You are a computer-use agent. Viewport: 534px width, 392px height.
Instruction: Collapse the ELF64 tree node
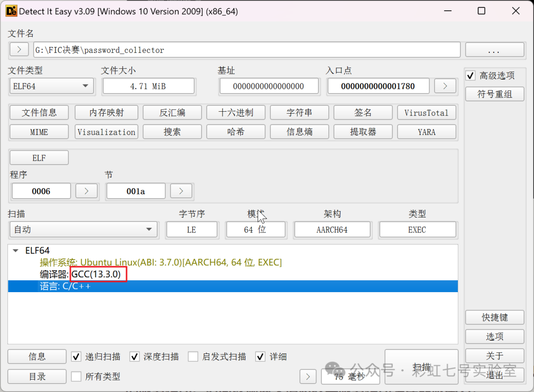(15, 251)
